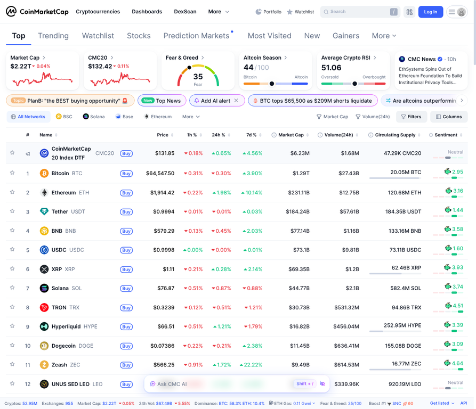
Task: Click the Average Crypto RSI slider indicator
Action: 354,84
